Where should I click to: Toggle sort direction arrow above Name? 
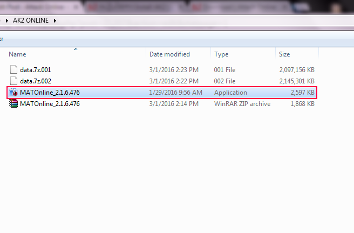point(76,49)
